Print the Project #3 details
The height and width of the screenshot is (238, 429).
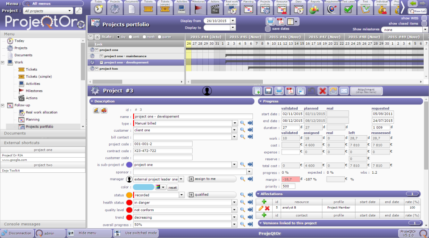[279, 91]
